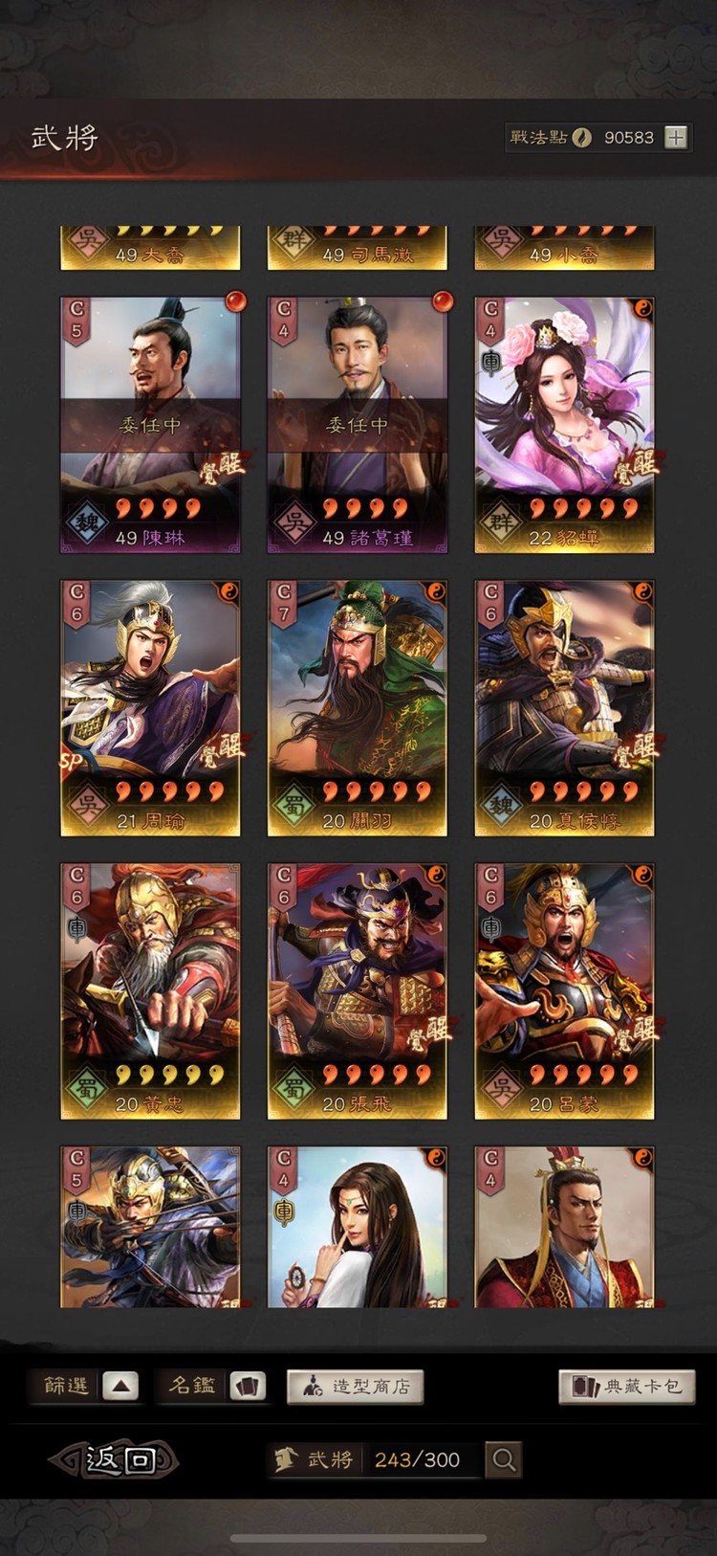Choose the SP 周瑜 card

coord(150,708)
